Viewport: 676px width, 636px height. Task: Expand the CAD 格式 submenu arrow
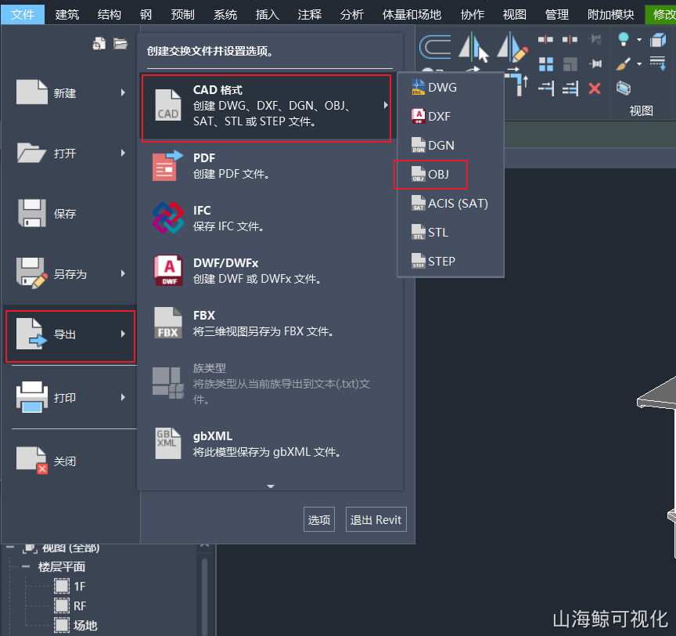point(386,105)
